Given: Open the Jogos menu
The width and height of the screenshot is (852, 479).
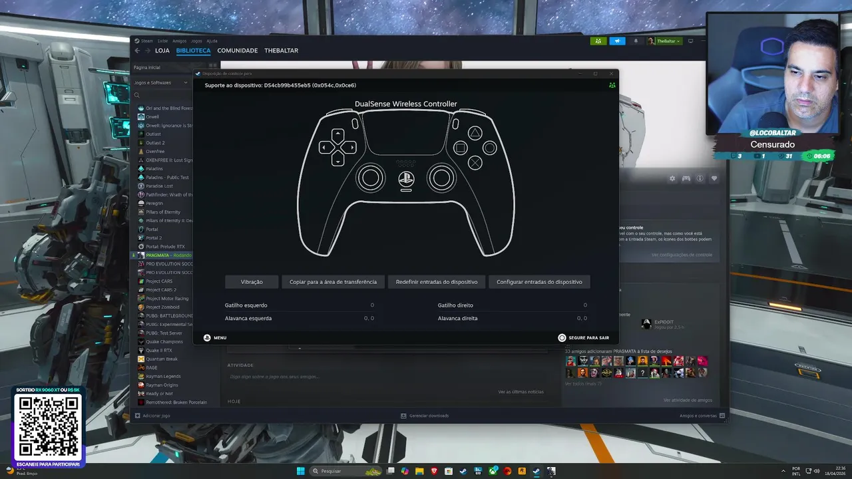Looking at the screenshot, I should (x=196, y=41).
